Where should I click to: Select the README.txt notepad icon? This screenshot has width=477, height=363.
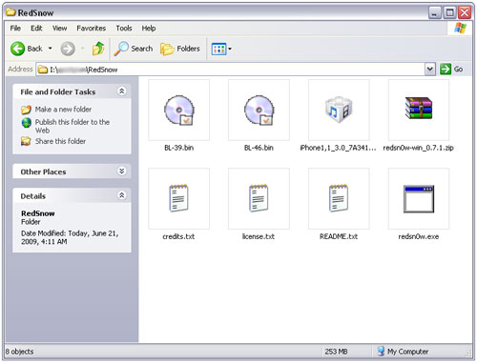click(x=339, y=198)
